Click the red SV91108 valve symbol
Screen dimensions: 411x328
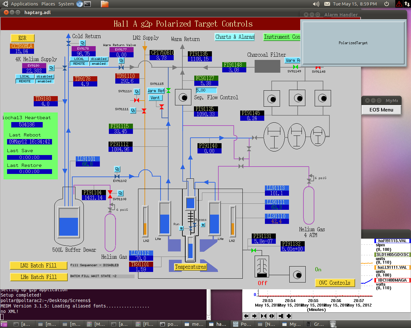(110, 193)
